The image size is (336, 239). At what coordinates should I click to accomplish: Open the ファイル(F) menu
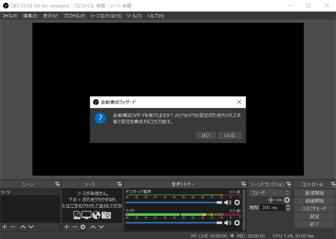coord(10,16)
